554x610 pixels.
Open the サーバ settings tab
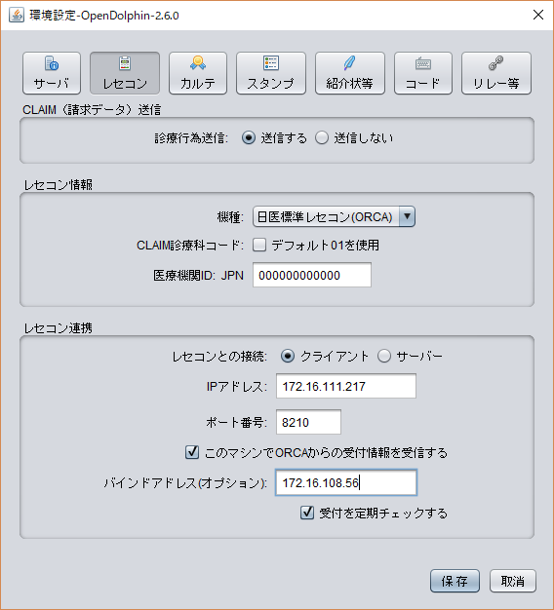(52, 73)
